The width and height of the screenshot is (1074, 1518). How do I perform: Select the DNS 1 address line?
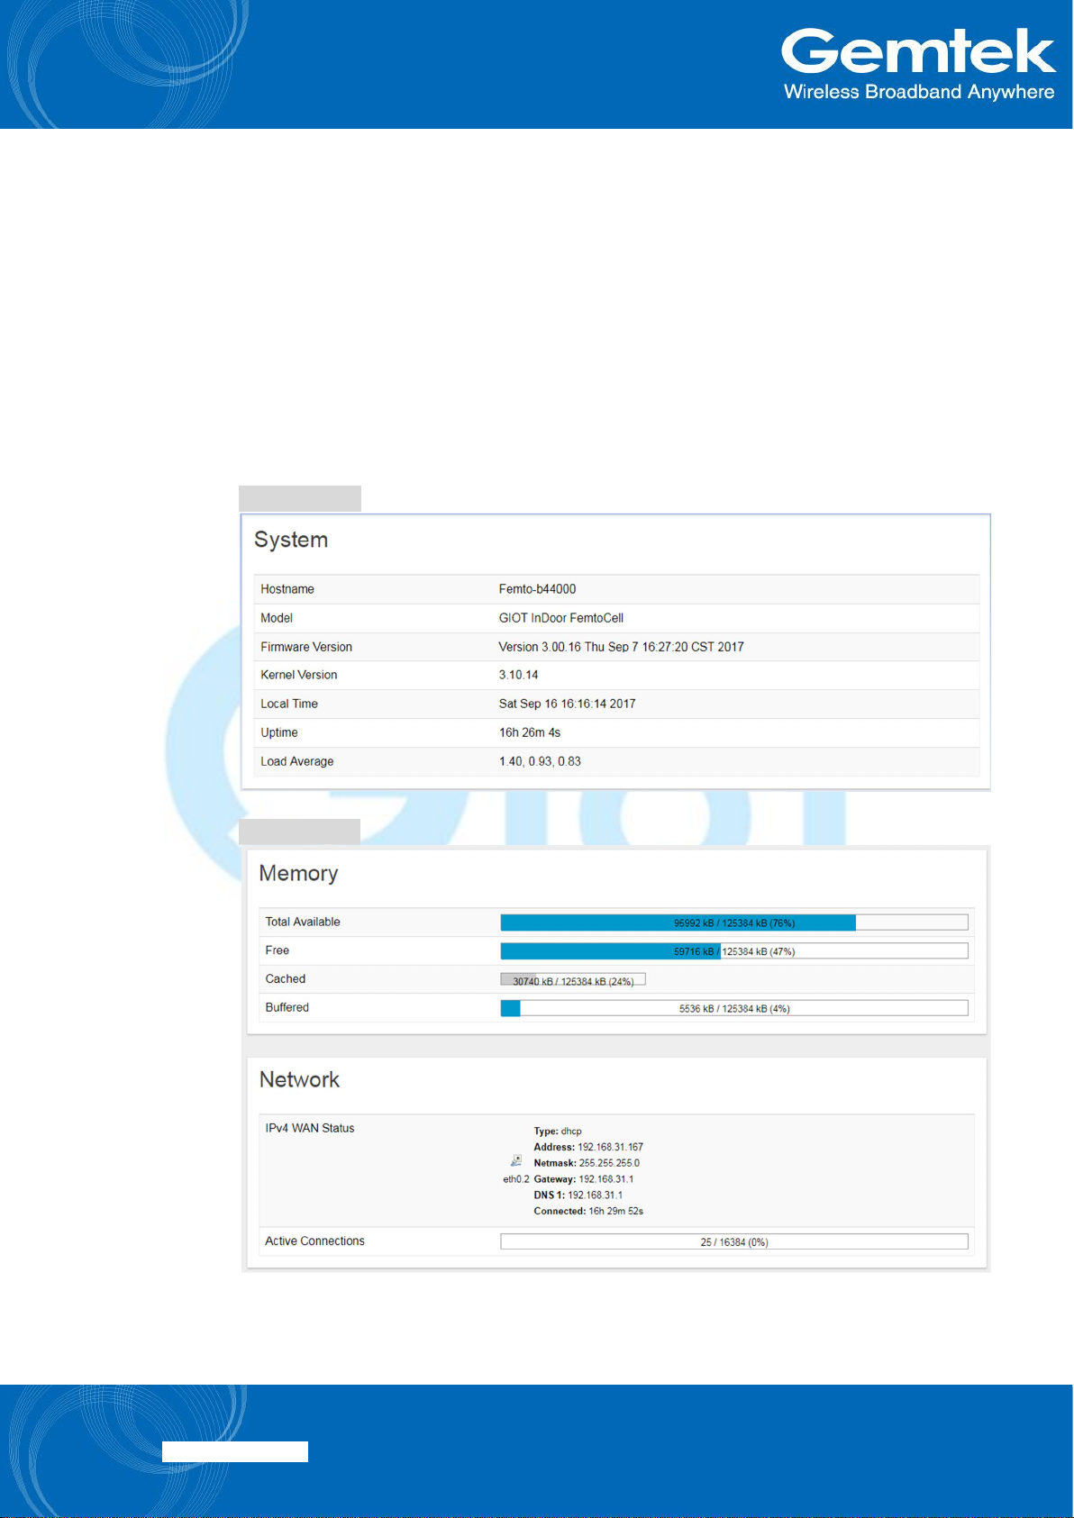578,1195
